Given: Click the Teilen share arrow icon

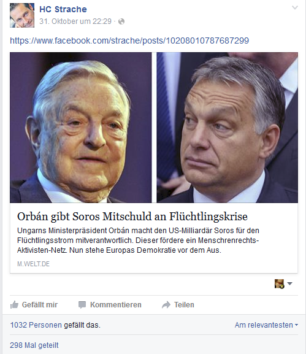Looking at the screenshot, I should [166, 305].
